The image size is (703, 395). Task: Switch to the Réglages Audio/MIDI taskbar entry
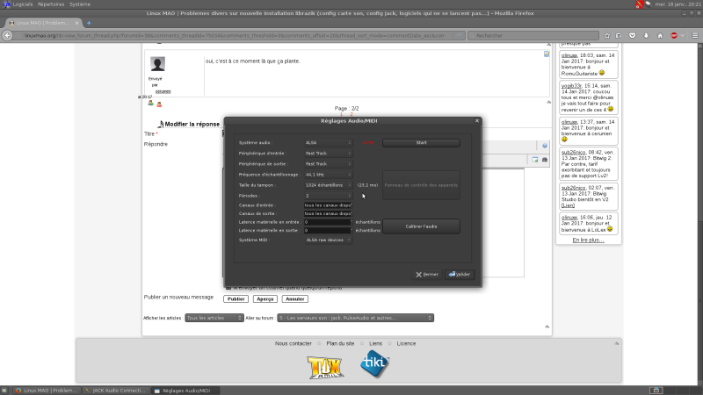pos(185,391)
